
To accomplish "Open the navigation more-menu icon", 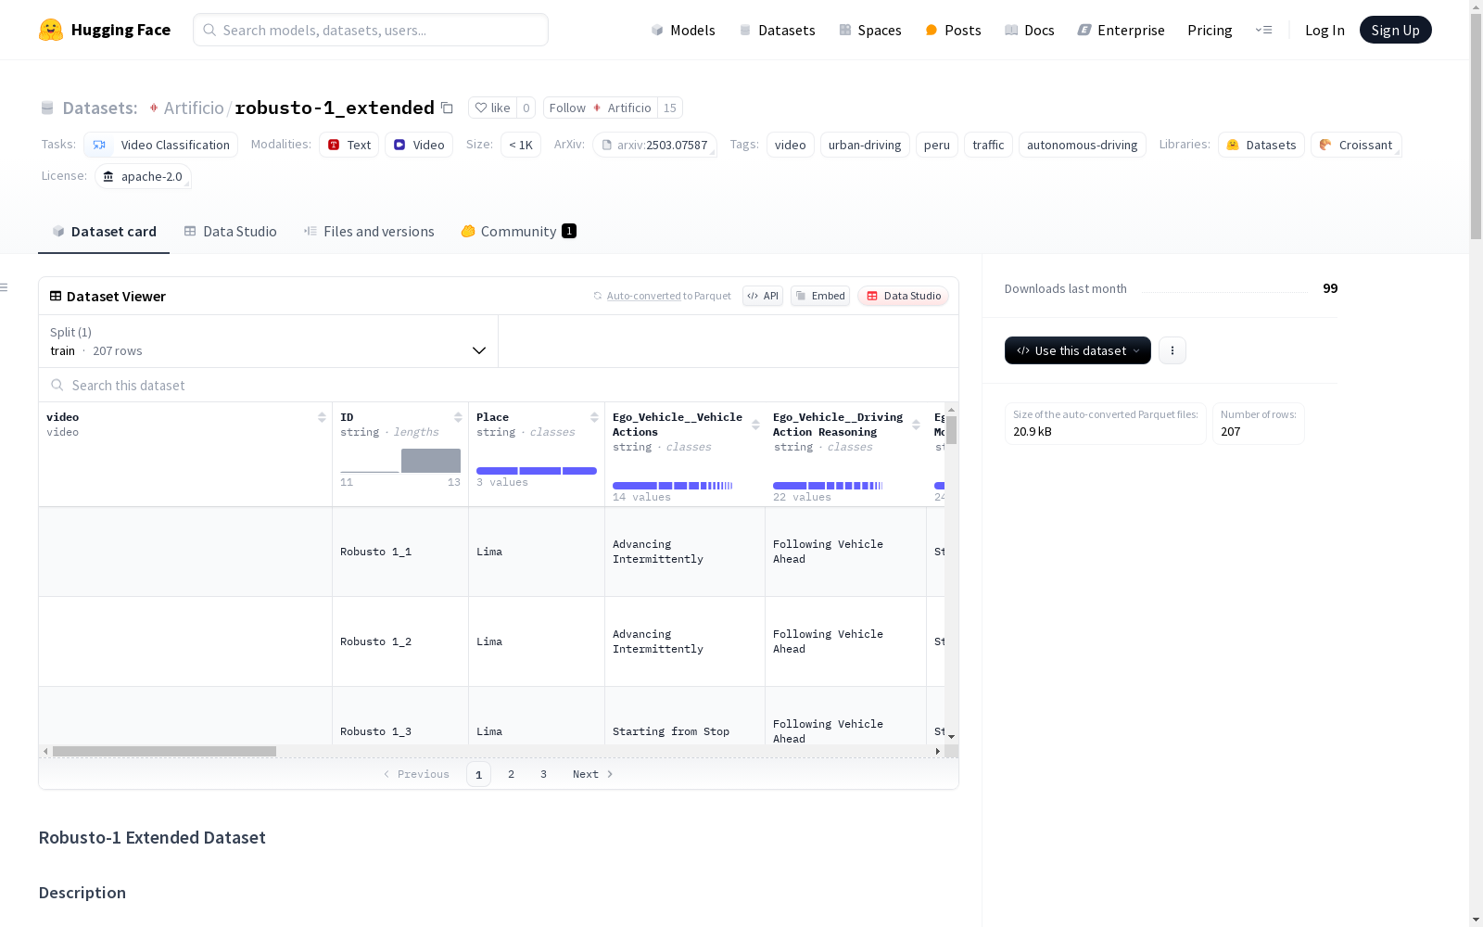I will pyautogui.click(x=1263, y=30).
